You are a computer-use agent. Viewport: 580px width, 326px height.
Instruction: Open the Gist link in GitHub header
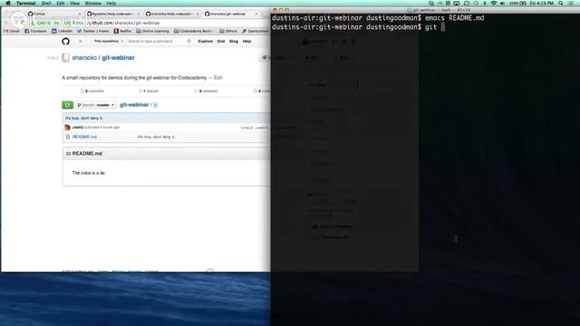pos(221,42)
